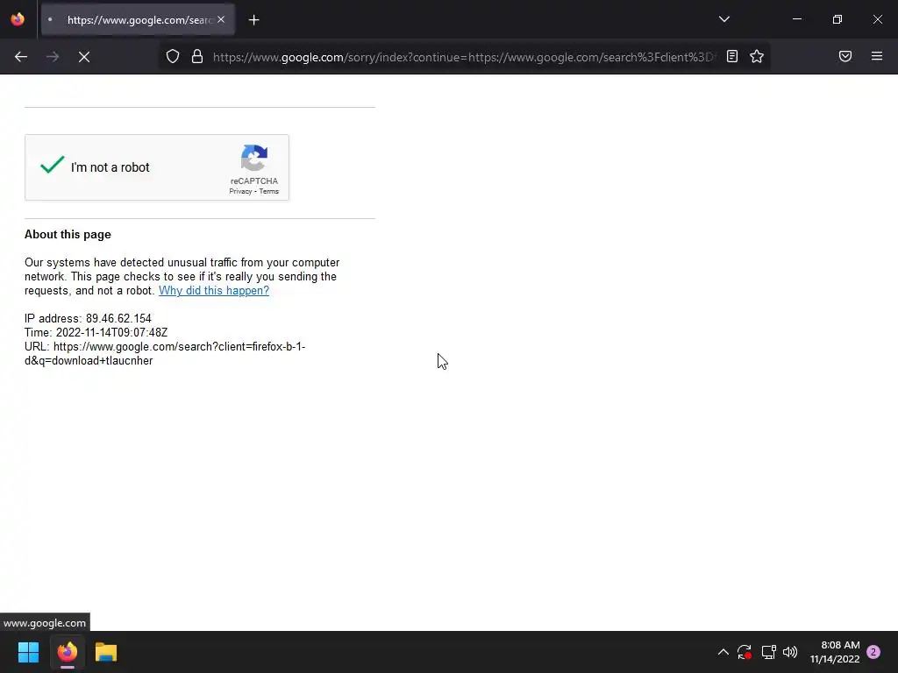Open reCAPTCHA Terms link

(268, 191)
